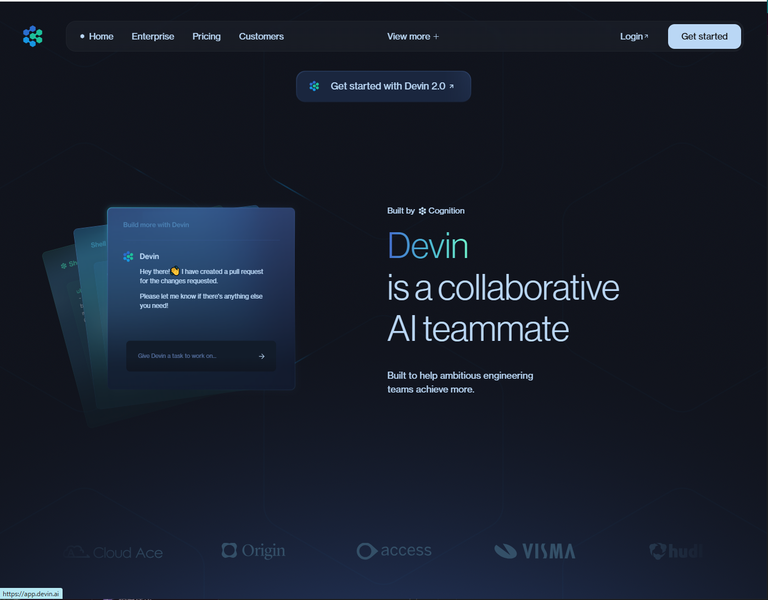Click 'Built to help ambitious engineering' text
The image size is (768, 600).
coord(460,375)
